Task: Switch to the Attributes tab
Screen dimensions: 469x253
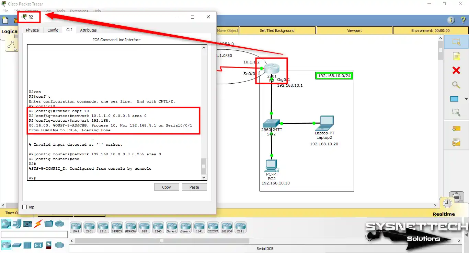Action: (x=88, y=30)
